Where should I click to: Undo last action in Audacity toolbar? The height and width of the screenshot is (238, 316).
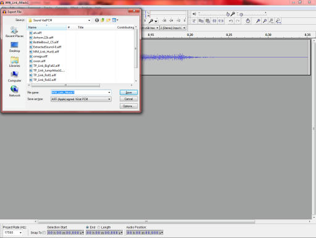click(231, 21)
